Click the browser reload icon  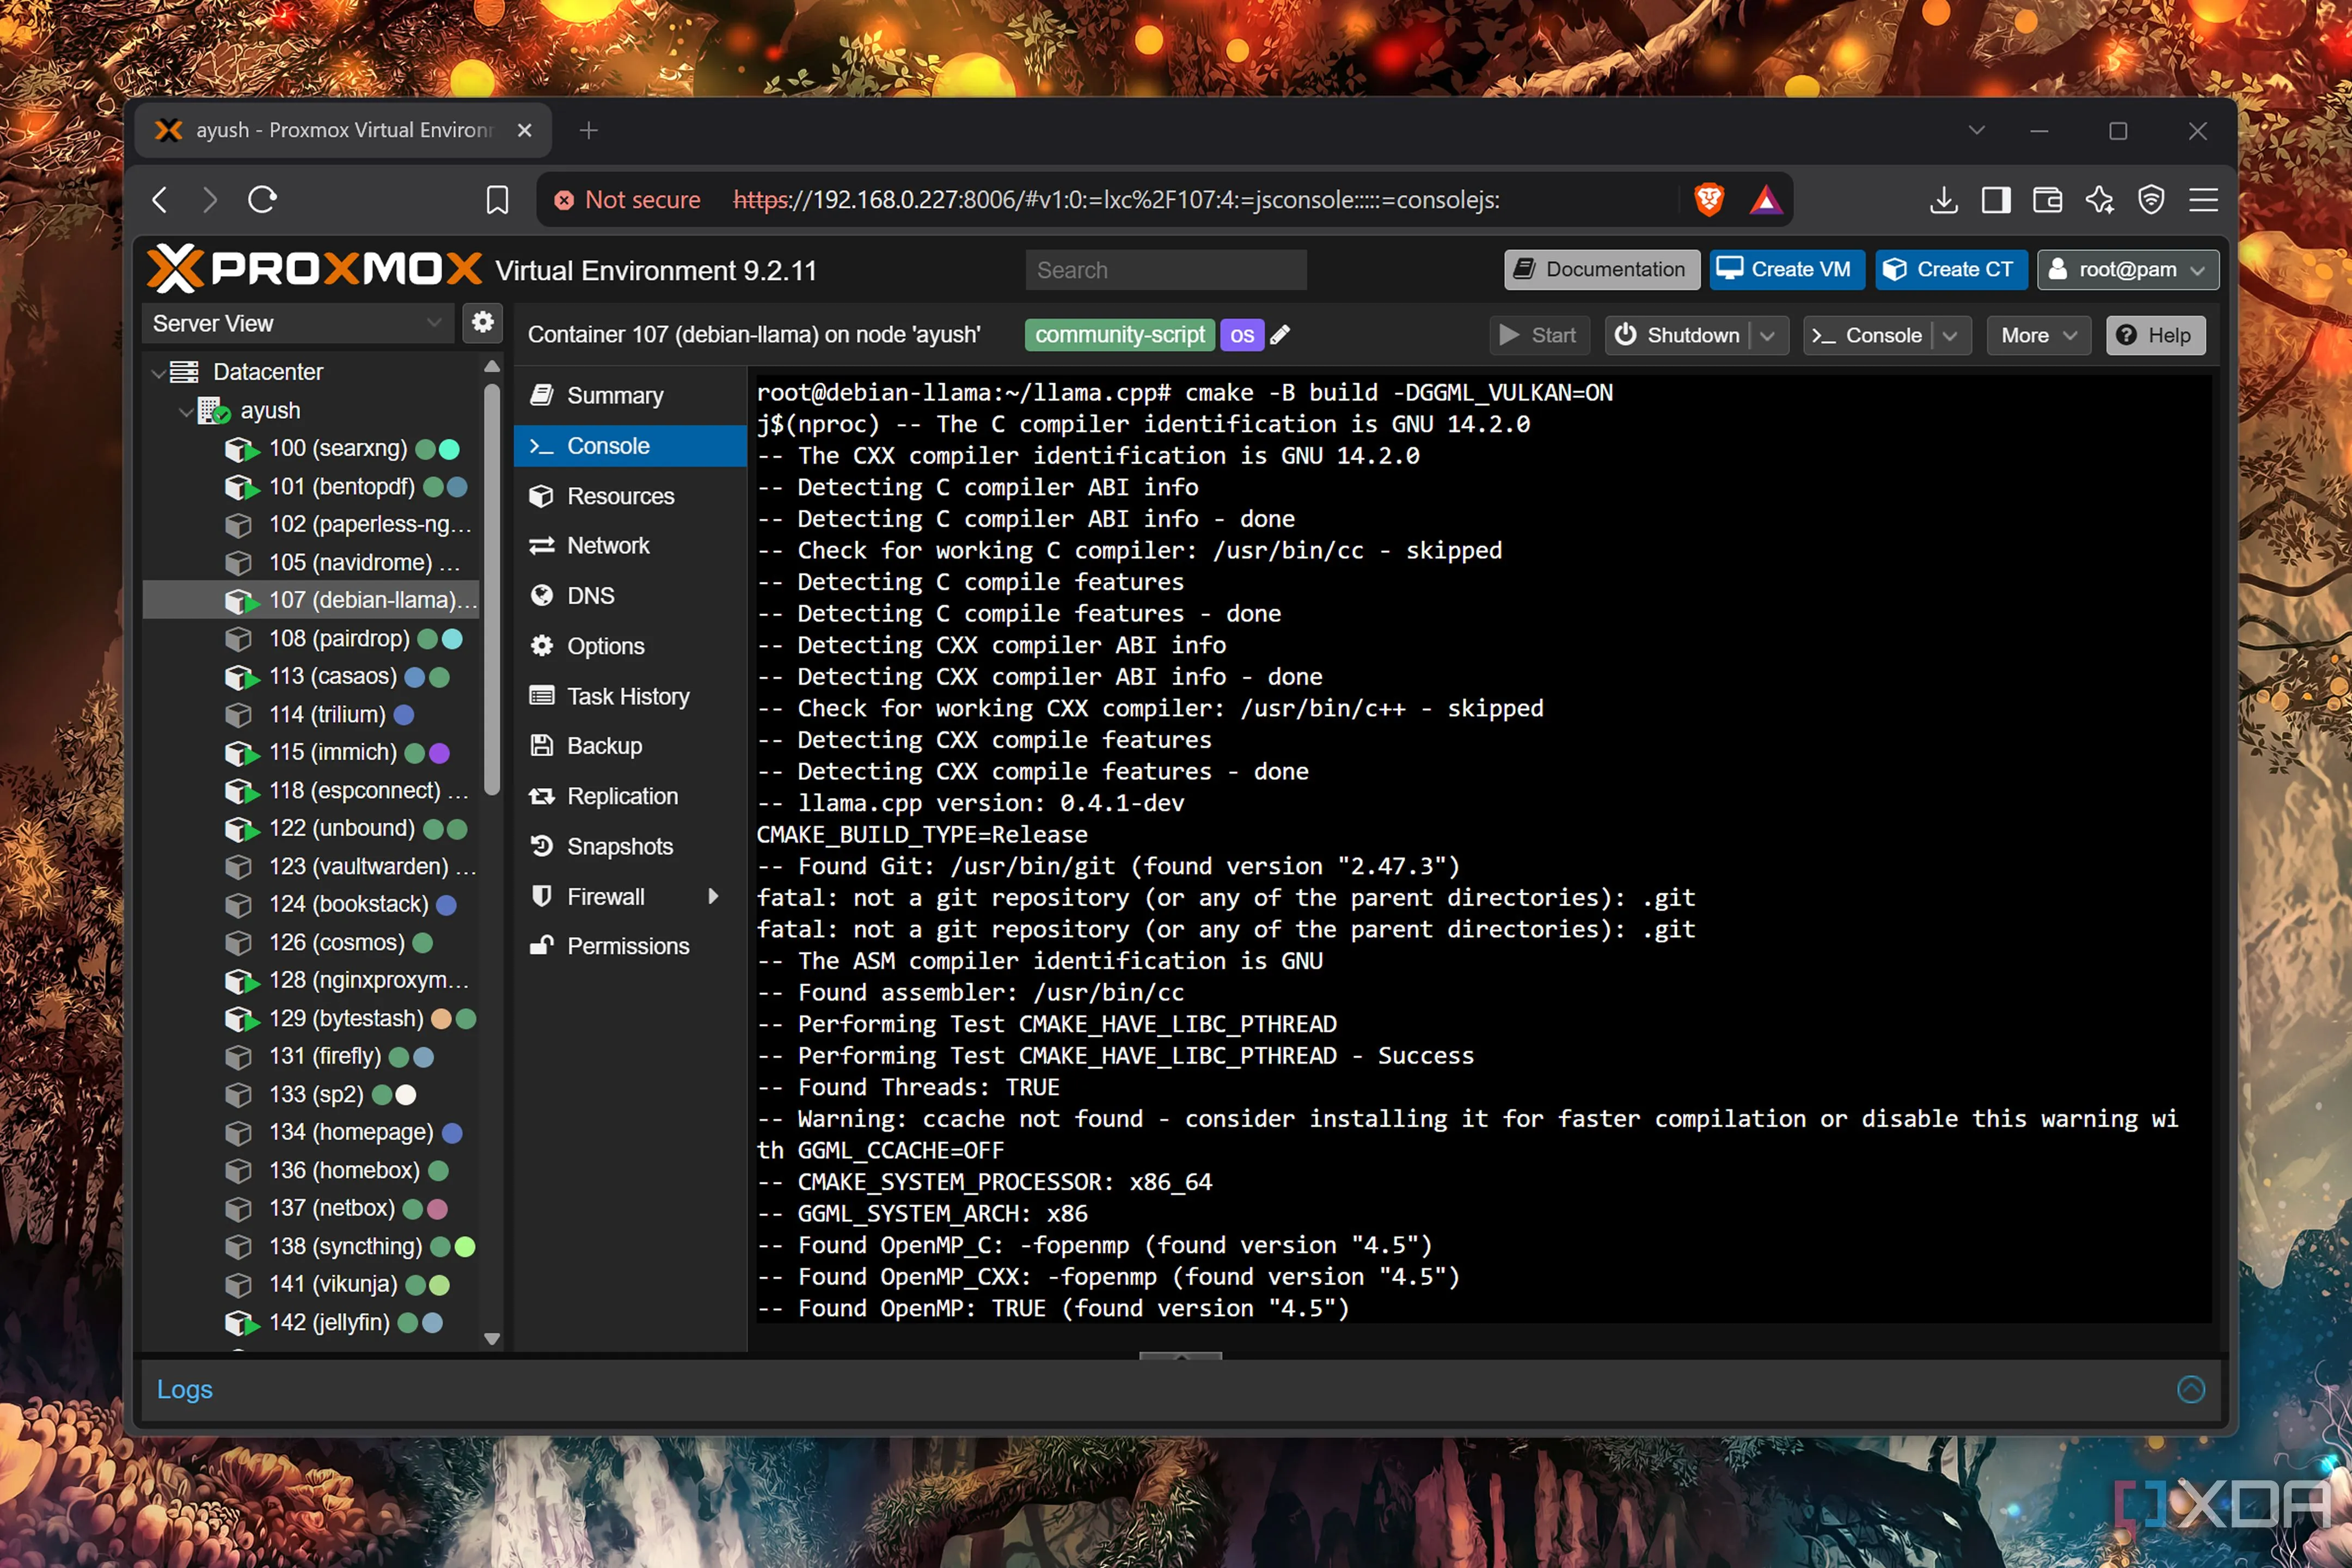pos(262,200)
